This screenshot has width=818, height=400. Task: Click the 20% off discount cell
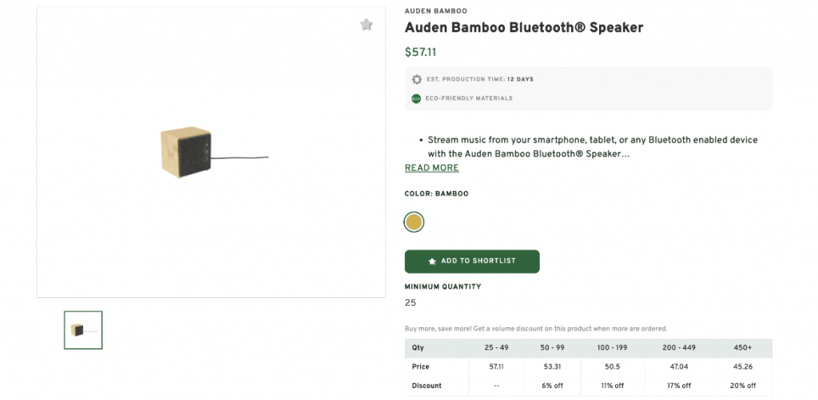pos(743,386)
